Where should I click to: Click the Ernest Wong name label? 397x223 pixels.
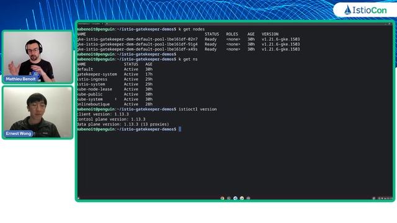pos(19,134)
